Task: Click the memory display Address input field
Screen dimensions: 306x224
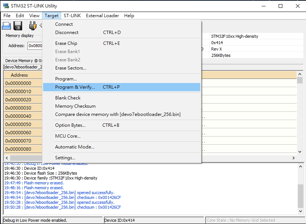Action: [35, 46]
